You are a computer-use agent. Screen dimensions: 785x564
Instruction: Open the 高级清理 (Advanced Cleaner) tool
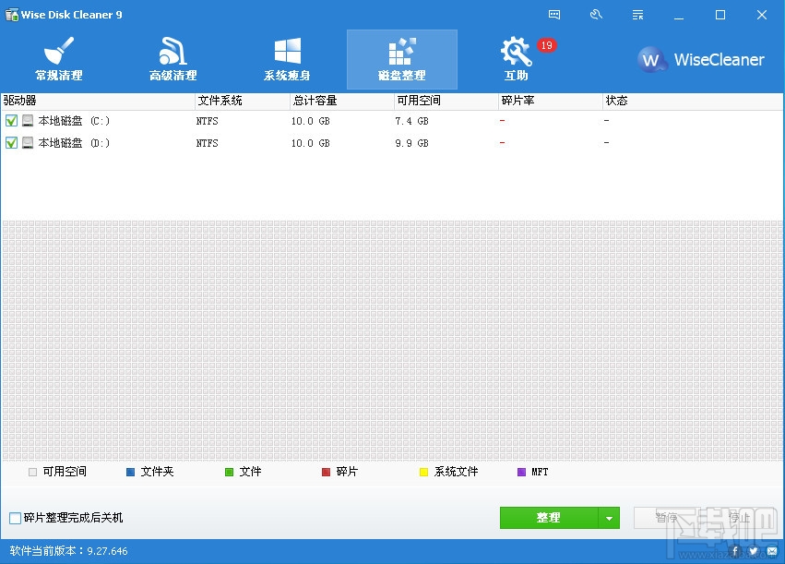tap(172, 57)
